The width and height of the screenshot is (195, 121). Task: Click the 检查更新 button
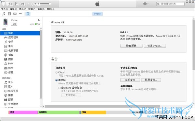[131, 46]
